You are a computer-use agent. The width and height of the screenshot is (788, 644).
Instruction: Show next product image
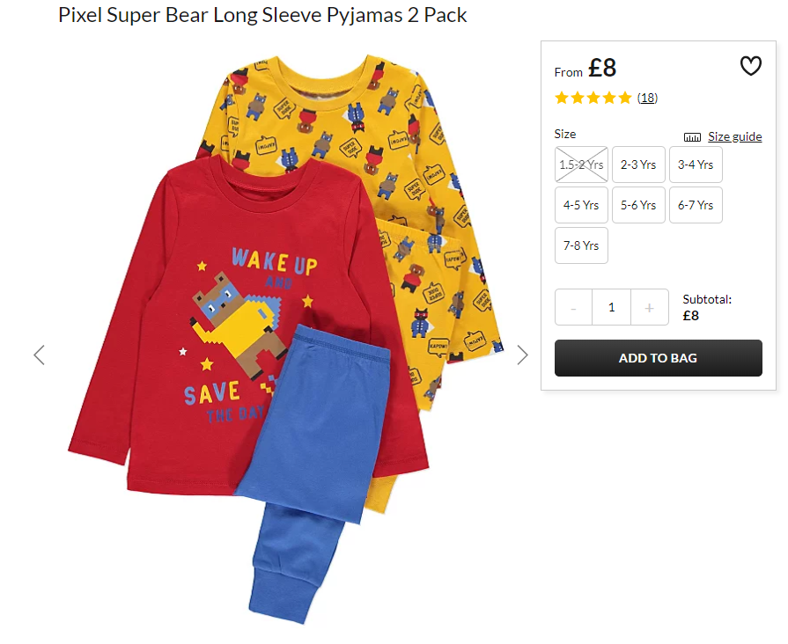[x=523, y=355]
